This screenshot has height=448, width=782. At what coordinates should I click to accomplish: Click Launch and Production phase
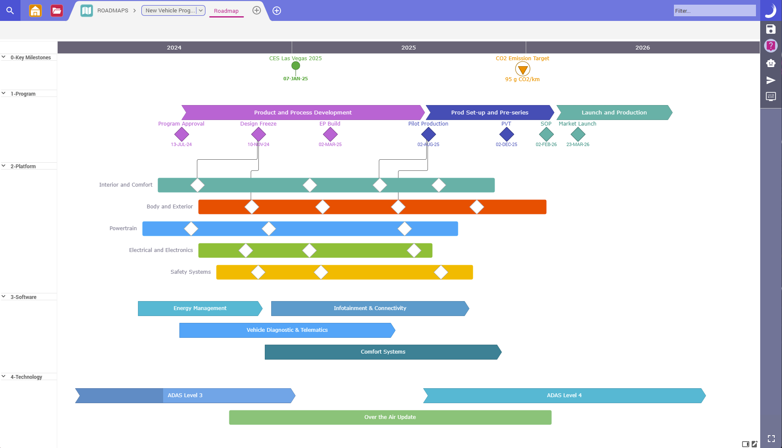tap(614, 113)
